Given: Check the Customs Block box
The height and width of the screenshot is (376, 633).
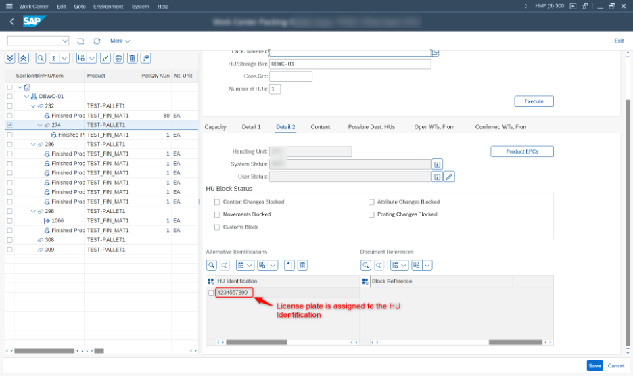Looking at the screenshot, I should (x=217, y=227).
